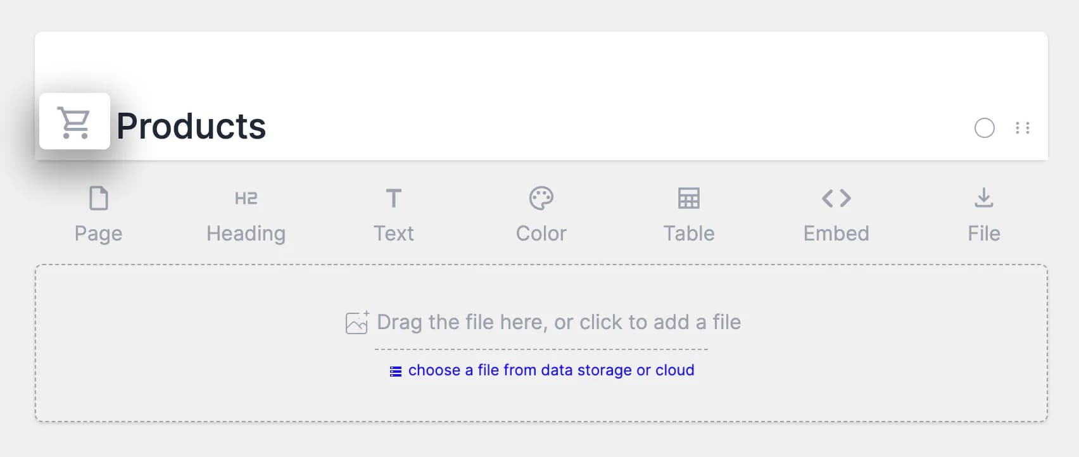Click 'Drag the file here' upload text
The height and width of the screenshot is (457, 1079).
558,322
